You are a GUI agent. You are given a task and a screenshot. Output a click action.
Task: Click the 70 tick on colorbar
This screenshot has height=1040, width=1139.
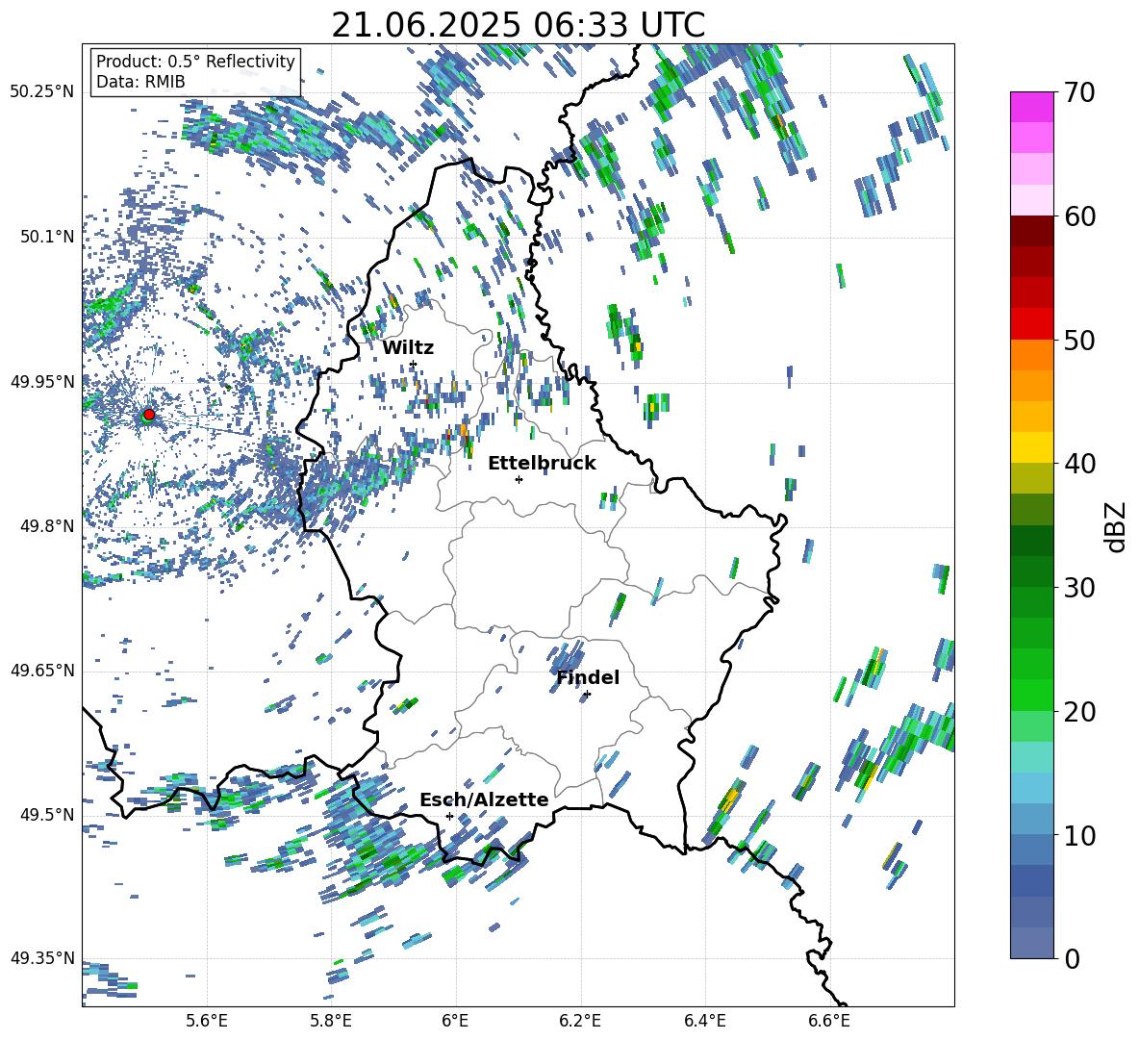point(1078,92)
